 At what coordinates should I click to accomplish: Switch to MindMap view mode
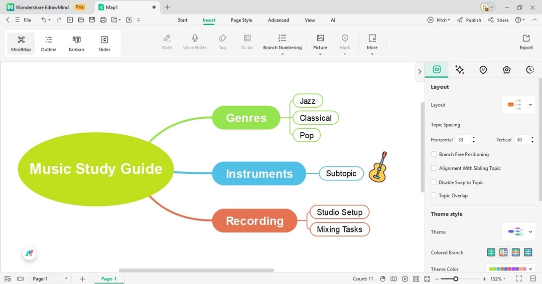point(21,44)
